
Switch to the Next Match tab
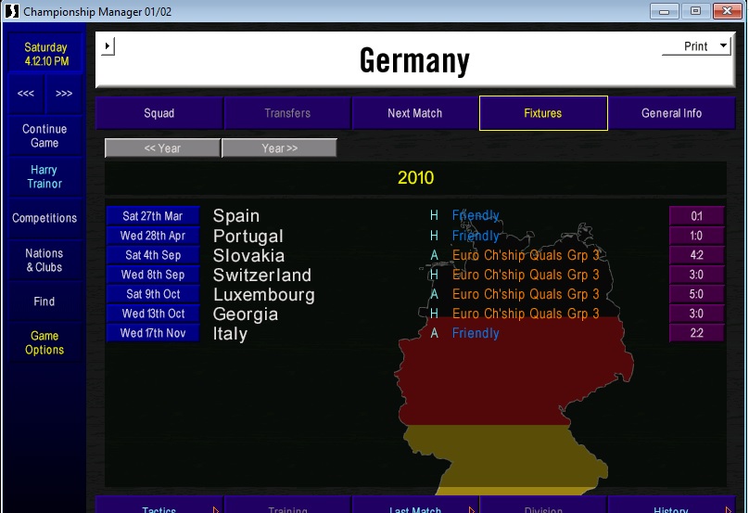[414, 113]
